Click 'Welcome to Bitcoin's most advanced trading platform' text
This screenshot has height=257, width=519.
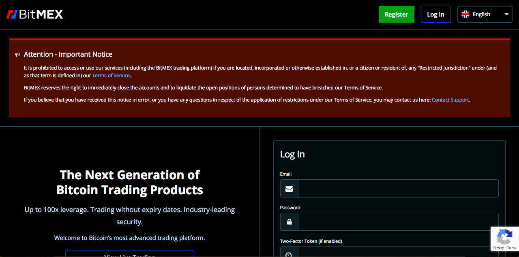[x=130, y=238]
